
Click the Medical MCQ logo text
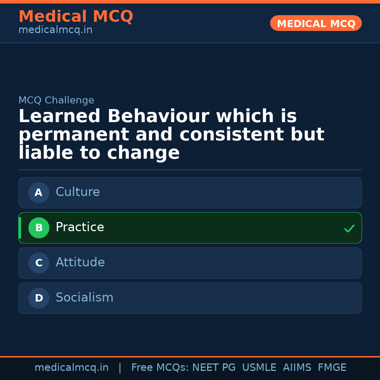(x=76, y=17)
